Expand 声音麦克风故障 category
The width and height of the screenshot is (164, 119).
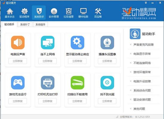pos(143,45)
